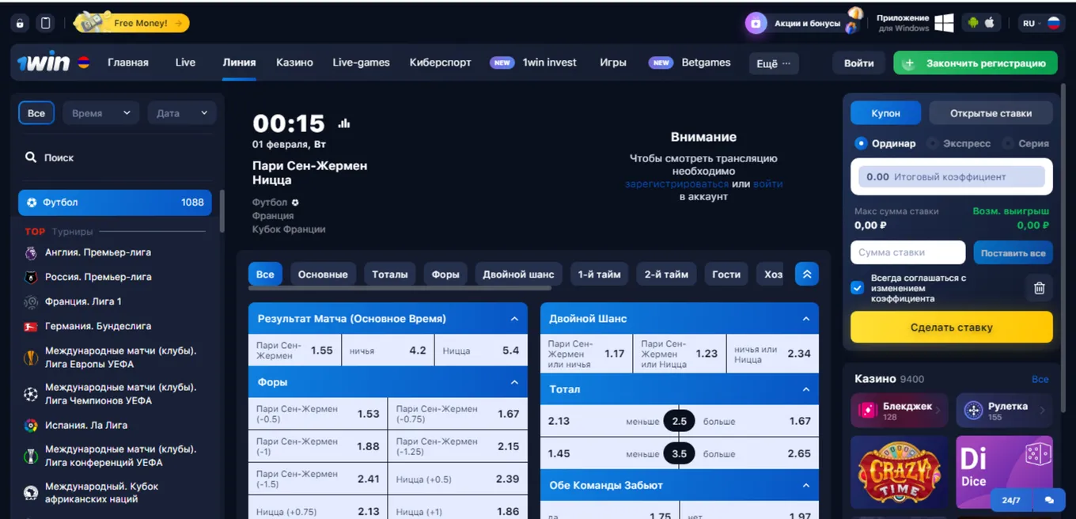Click the statistics bars icon near timer
Screen dimensions: 1076x519
point(344,123)
